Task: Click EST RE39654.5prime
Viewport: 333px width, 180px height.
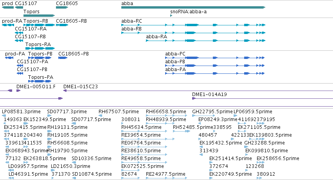Action: click(x=141, y=135)
